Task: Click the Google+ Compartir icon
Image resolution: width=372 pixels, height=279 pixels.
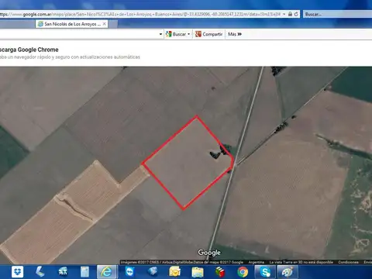Action: click(x=198, y=34)
